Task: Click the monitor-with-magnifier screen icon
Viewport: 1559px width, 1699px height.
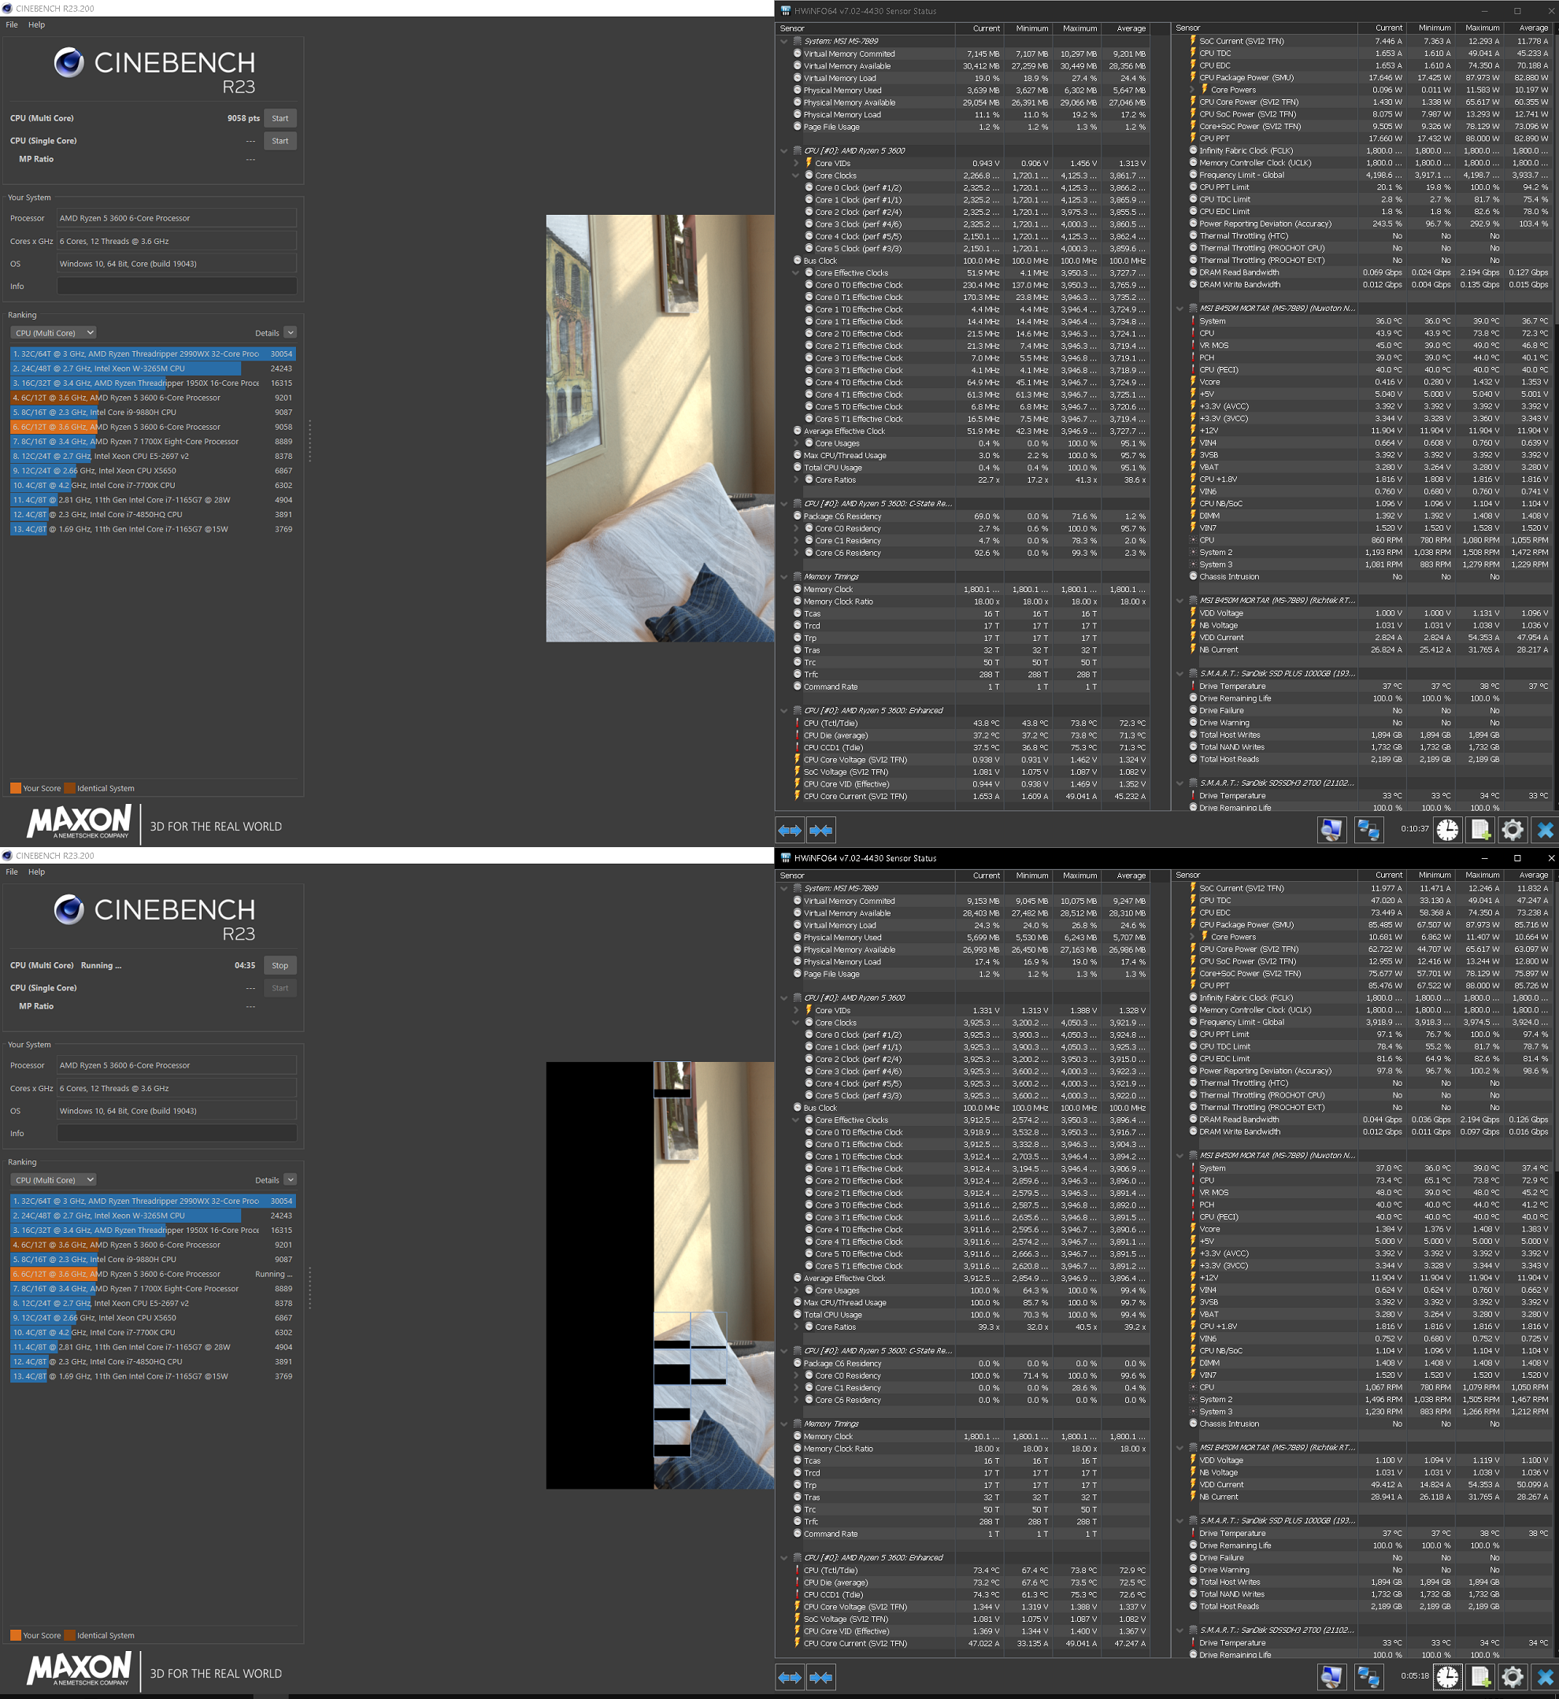Action: [1333, 830]
